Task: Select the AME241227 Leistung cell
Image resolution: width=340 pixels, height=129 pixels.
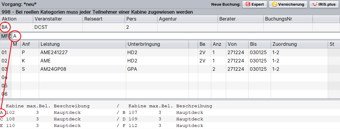Action: [82, 52]
